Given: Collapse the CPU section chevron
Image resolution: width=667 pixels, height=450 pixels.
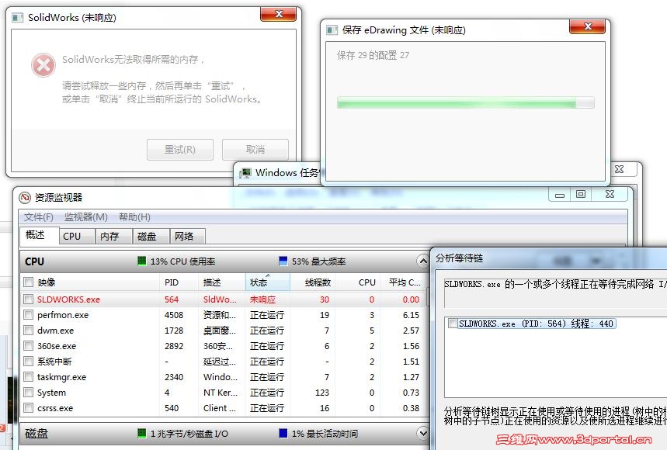Looking at the screenshot, I should click(422, 261).
